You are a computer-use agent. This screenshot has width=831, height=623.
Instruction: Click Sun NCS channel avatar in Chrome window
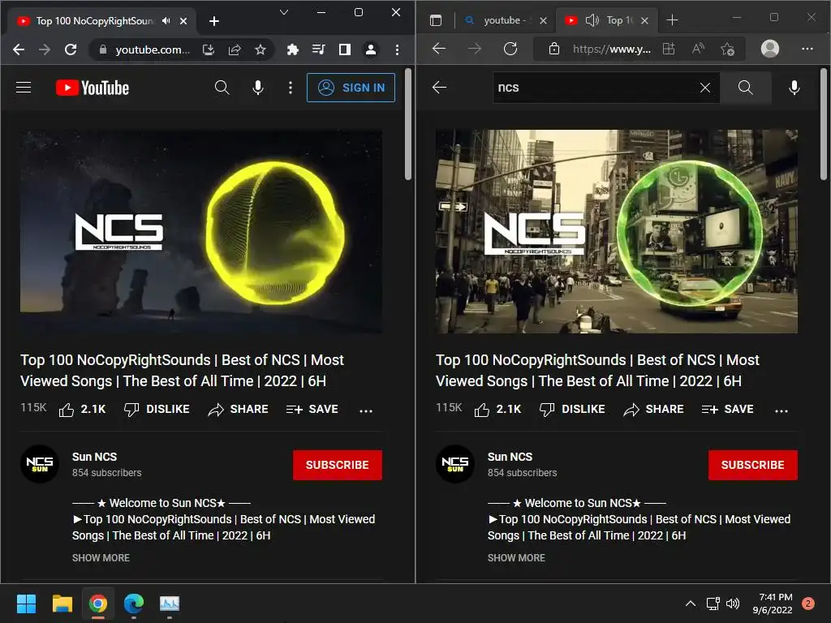coord(40,464)
